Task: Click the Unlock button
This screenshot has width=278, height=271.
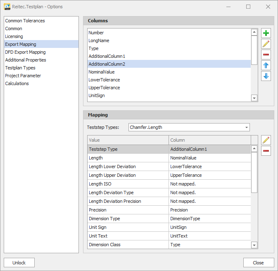Action: tap(19, 263)
